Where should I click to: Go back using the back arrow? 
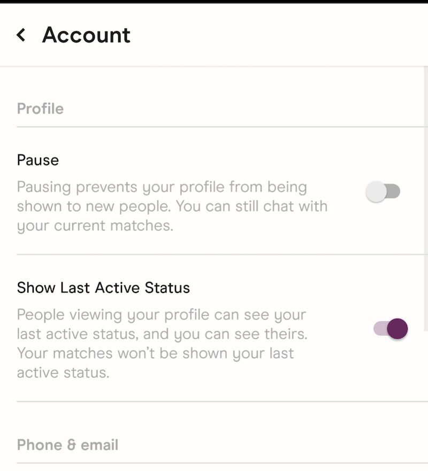(x=21, y=35)
